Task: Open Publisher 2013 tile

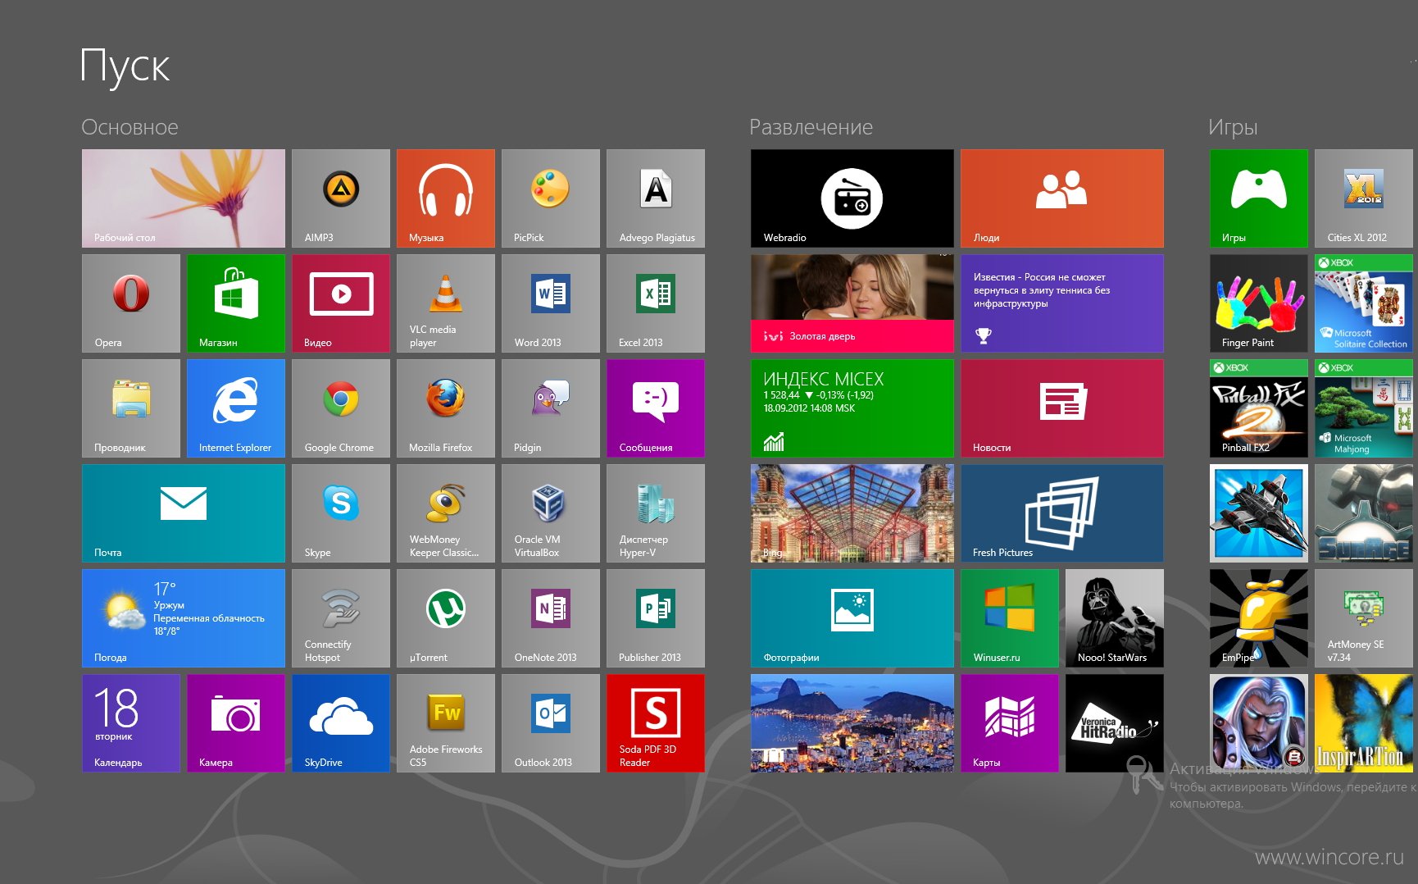Action: click(656, 618)
